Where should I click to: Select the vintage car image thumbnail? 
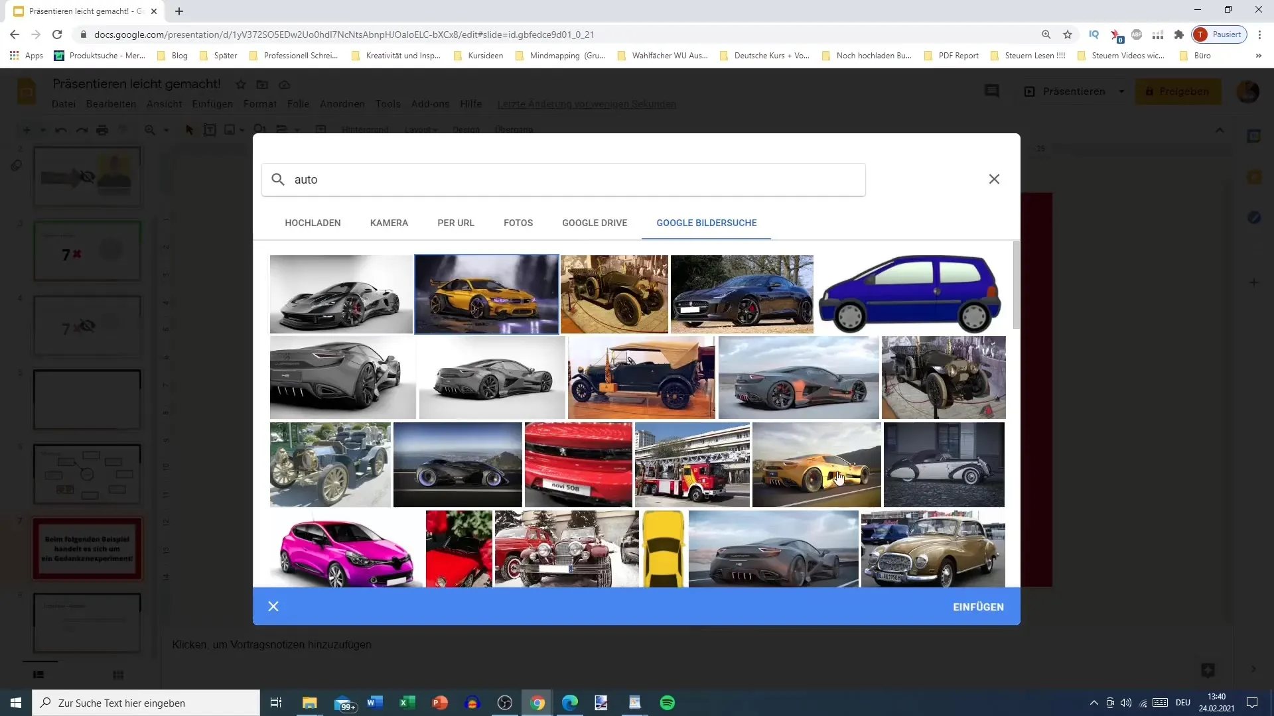615,294
